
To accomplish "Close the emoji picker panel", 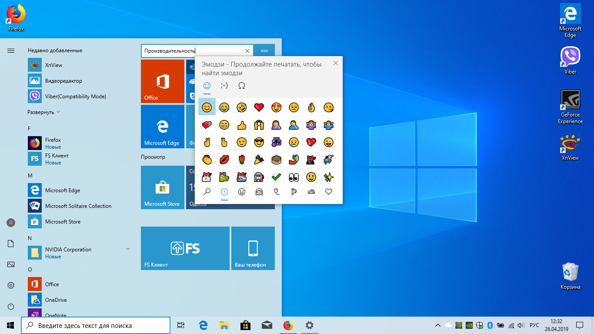I will pos(335,63).
